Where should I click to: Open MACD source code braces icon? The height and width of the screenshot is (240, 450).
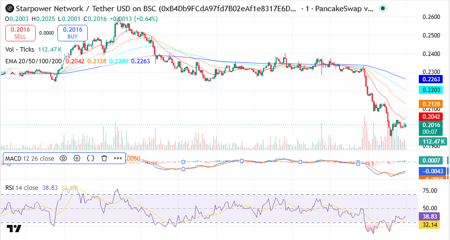click(91, 158)
